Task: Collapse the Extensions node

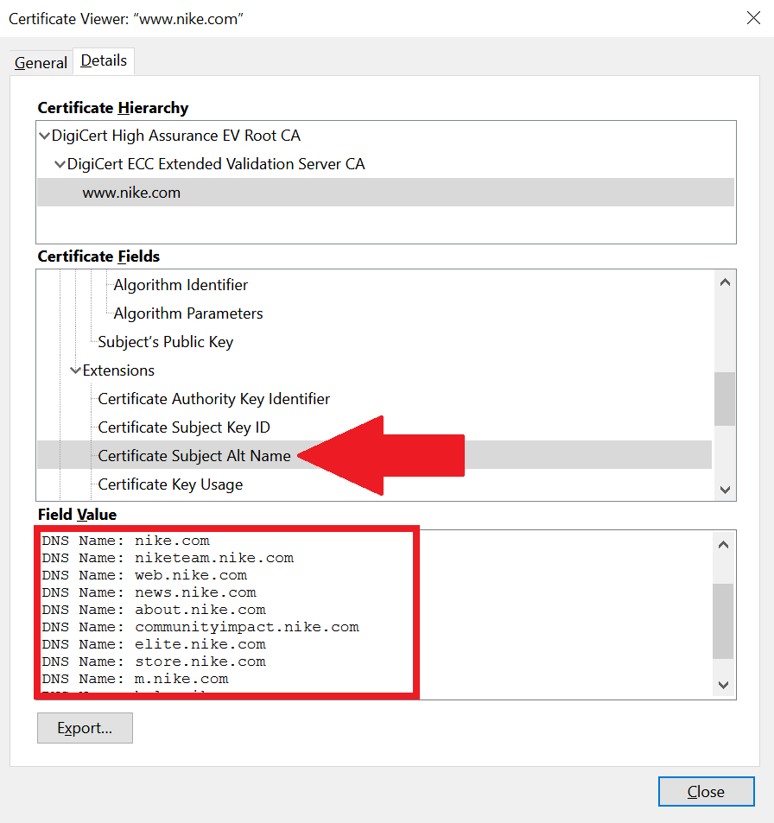Action: 76,370
